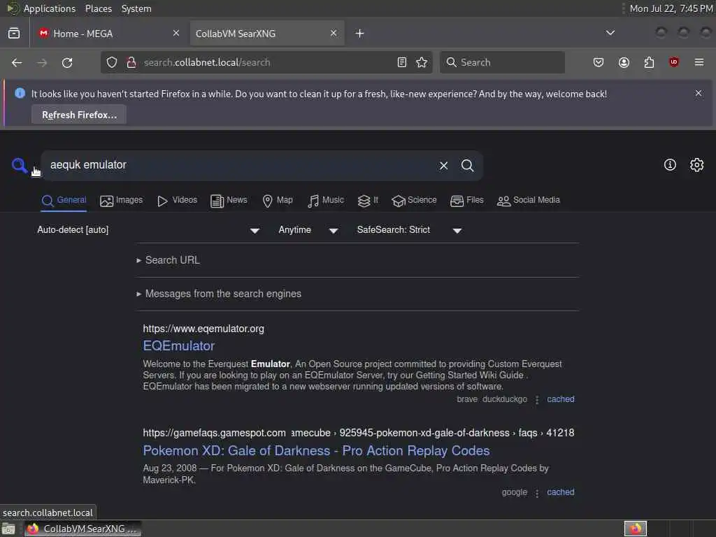Open the shield tracking protection icon
This screenshot has height=537, width=716.
click(x=112, y=62)
